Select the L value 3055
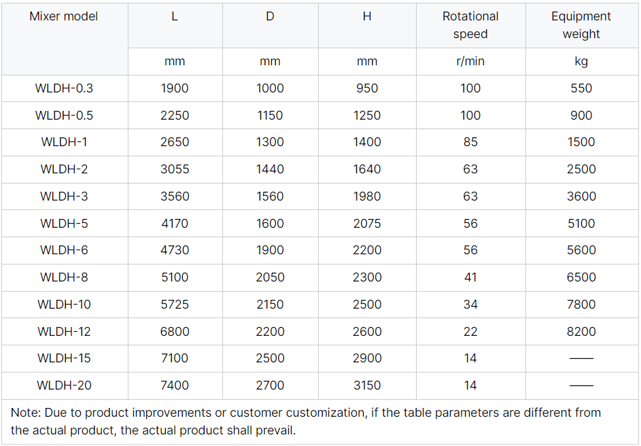641x446 pixels. 175,169
